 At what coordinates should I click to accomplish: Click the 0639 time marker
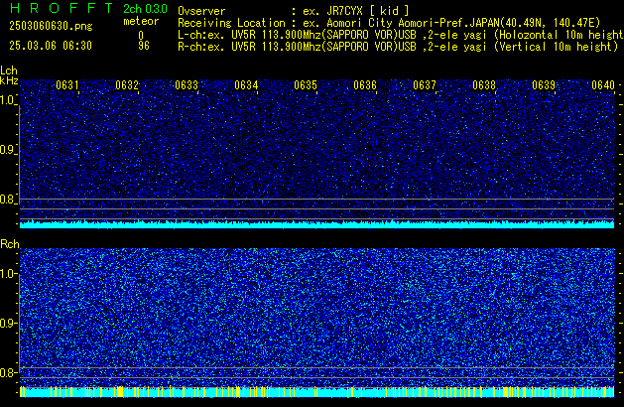coord(544,85)
